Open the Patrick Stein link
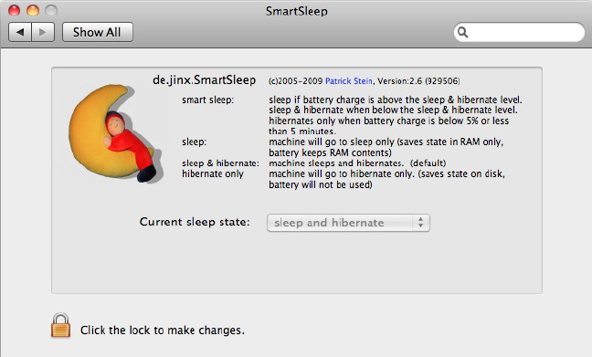This screenshot has height=357, width=592. [x=349, y=80]
